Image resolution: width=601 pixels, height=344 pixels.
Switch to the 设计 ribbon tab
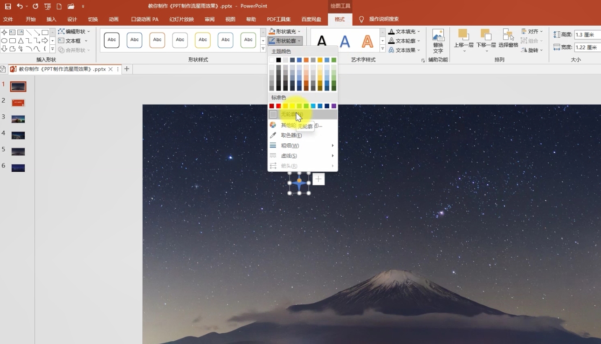pyautogui.click(x=72, y=19)
